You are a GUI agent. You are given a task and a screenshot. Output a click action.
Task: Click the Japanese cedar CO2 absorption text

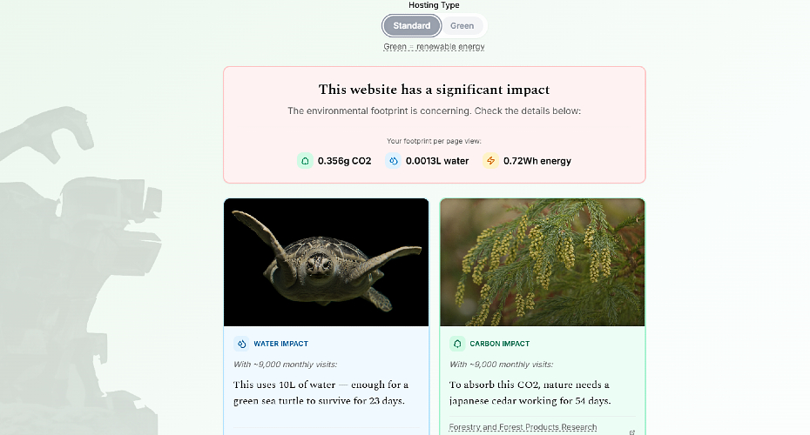530,392
